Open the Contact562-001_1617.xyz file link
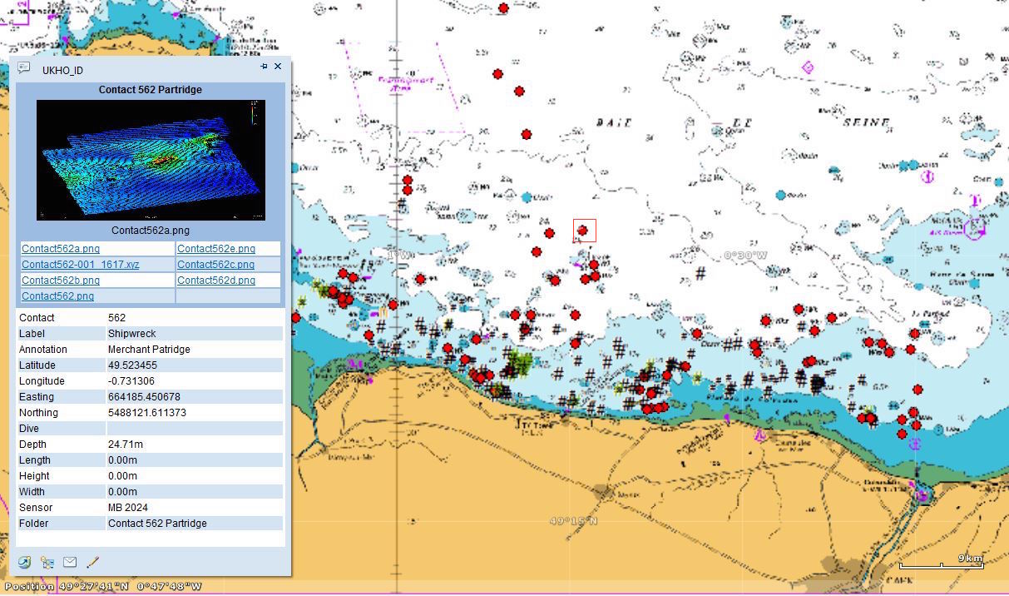 [x=81, y=265]
